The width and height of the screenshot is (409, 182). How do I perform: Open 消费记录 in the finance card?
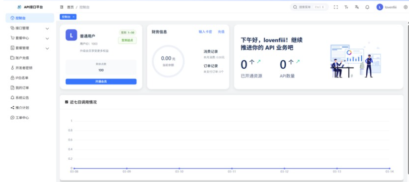point(211,51)
